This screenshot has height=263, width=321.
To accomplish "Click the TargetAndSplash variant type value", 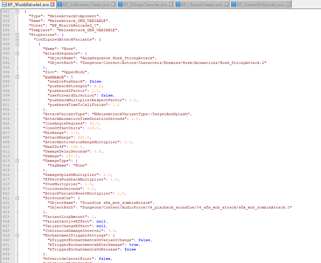I will (x=141, y=114).
